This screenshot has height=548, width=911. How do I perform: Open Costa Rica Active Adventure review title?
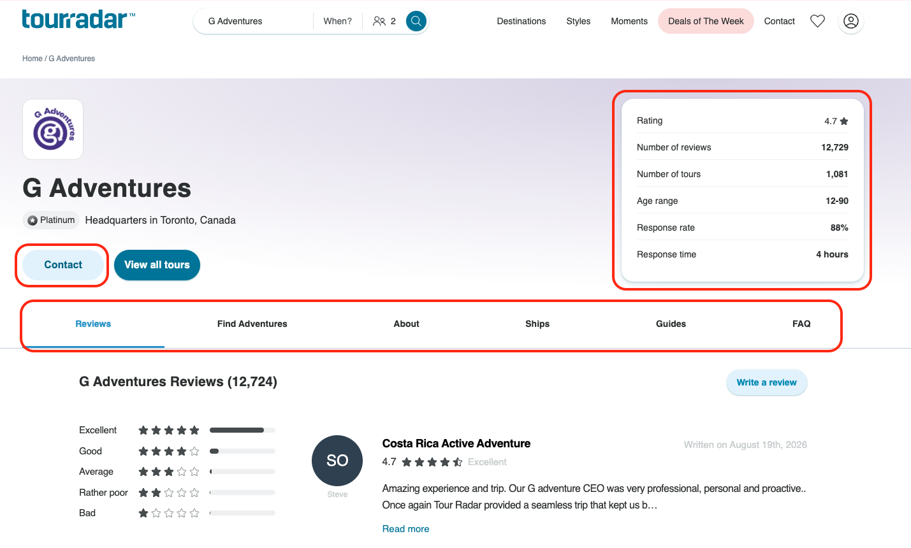click(x=456, y=443)
